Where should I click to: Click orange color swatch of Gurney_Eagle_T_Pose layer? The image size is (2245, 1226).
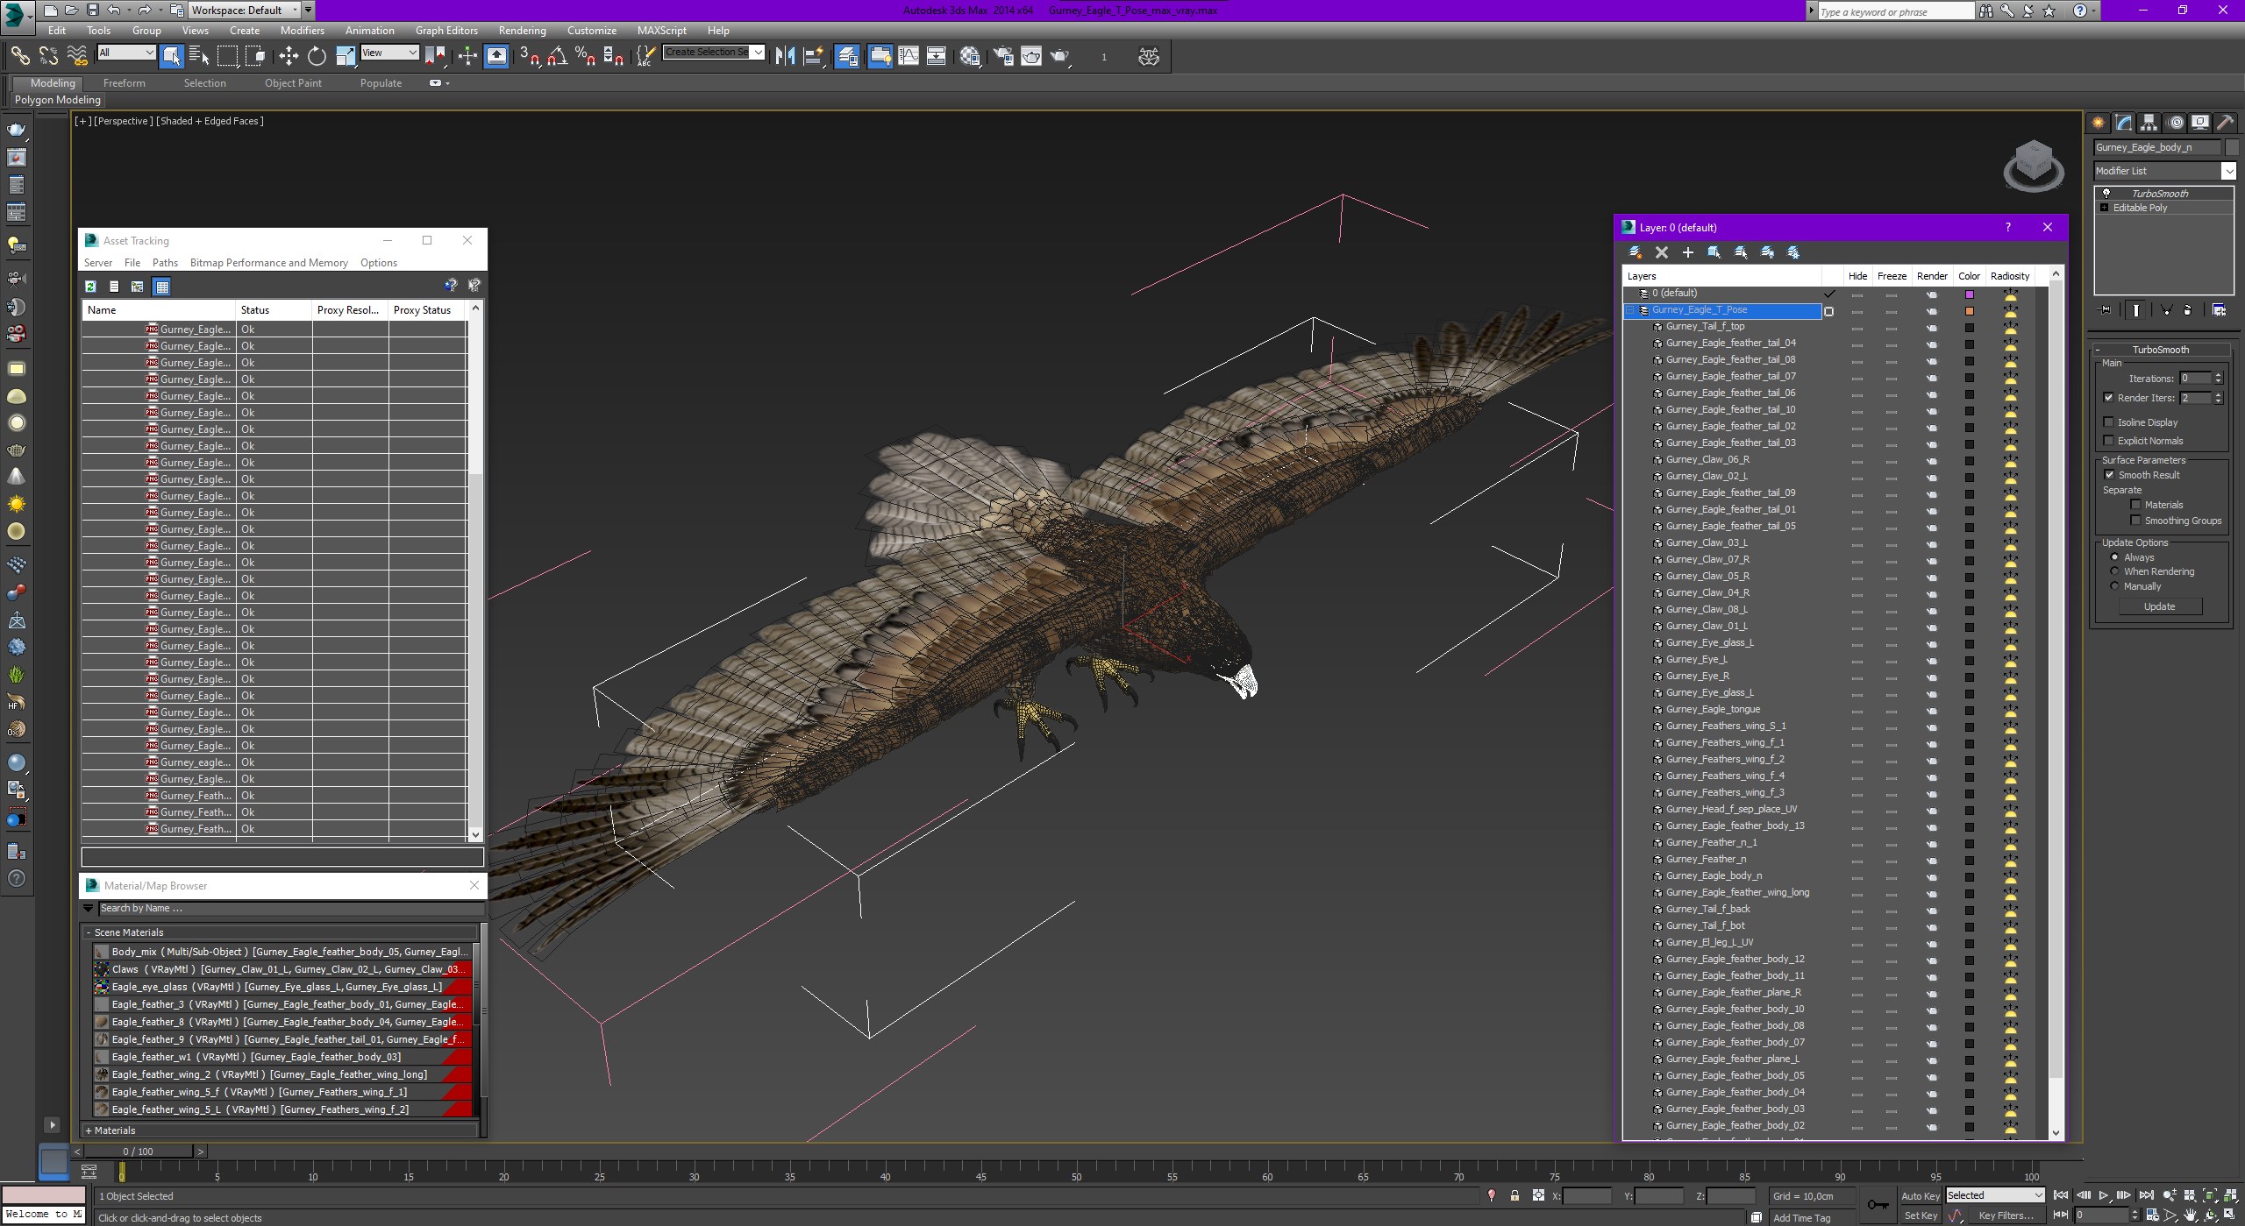(1969, 311)
